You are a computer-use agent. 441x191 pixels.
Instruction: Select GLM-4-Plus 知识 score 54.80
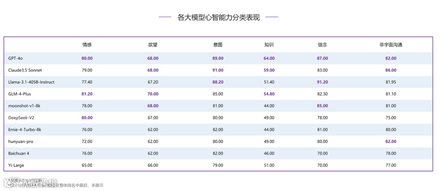(x=269, y=94)
